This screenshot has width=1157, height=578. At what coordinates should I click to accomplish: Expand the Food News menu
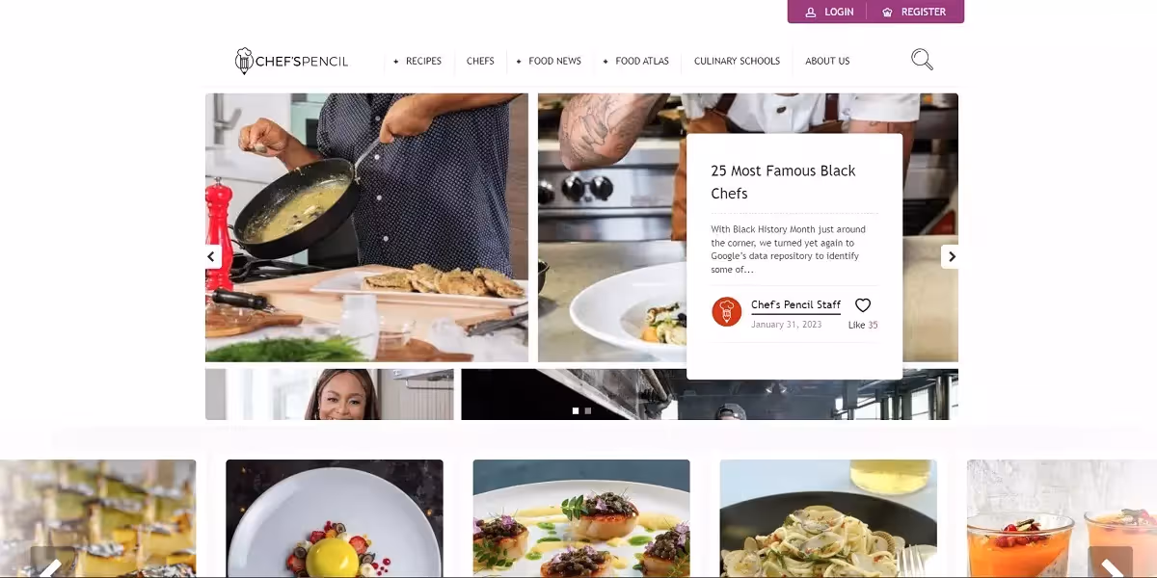pyautogui.click(x=549, y=61)
